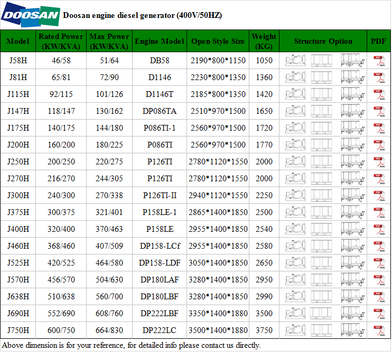The height and width of the screenshot is (352, 392).
Task: Click engine model P158LE-1
Action: coord(160,212)
